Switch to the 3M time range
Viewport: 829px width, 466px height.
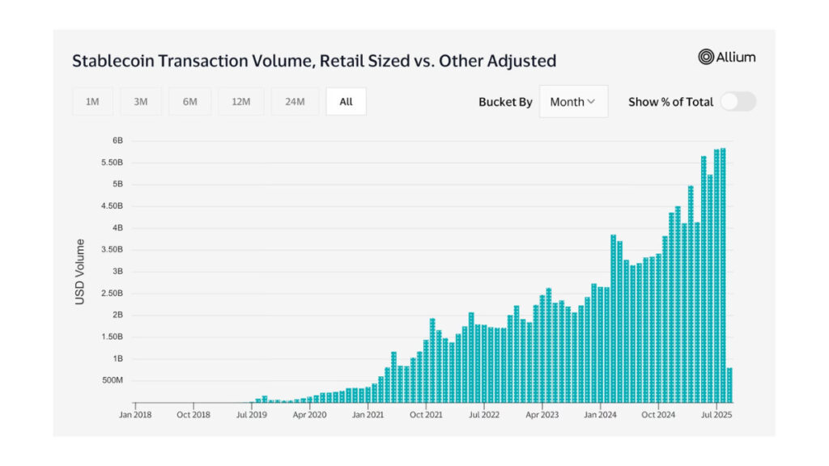141,102
